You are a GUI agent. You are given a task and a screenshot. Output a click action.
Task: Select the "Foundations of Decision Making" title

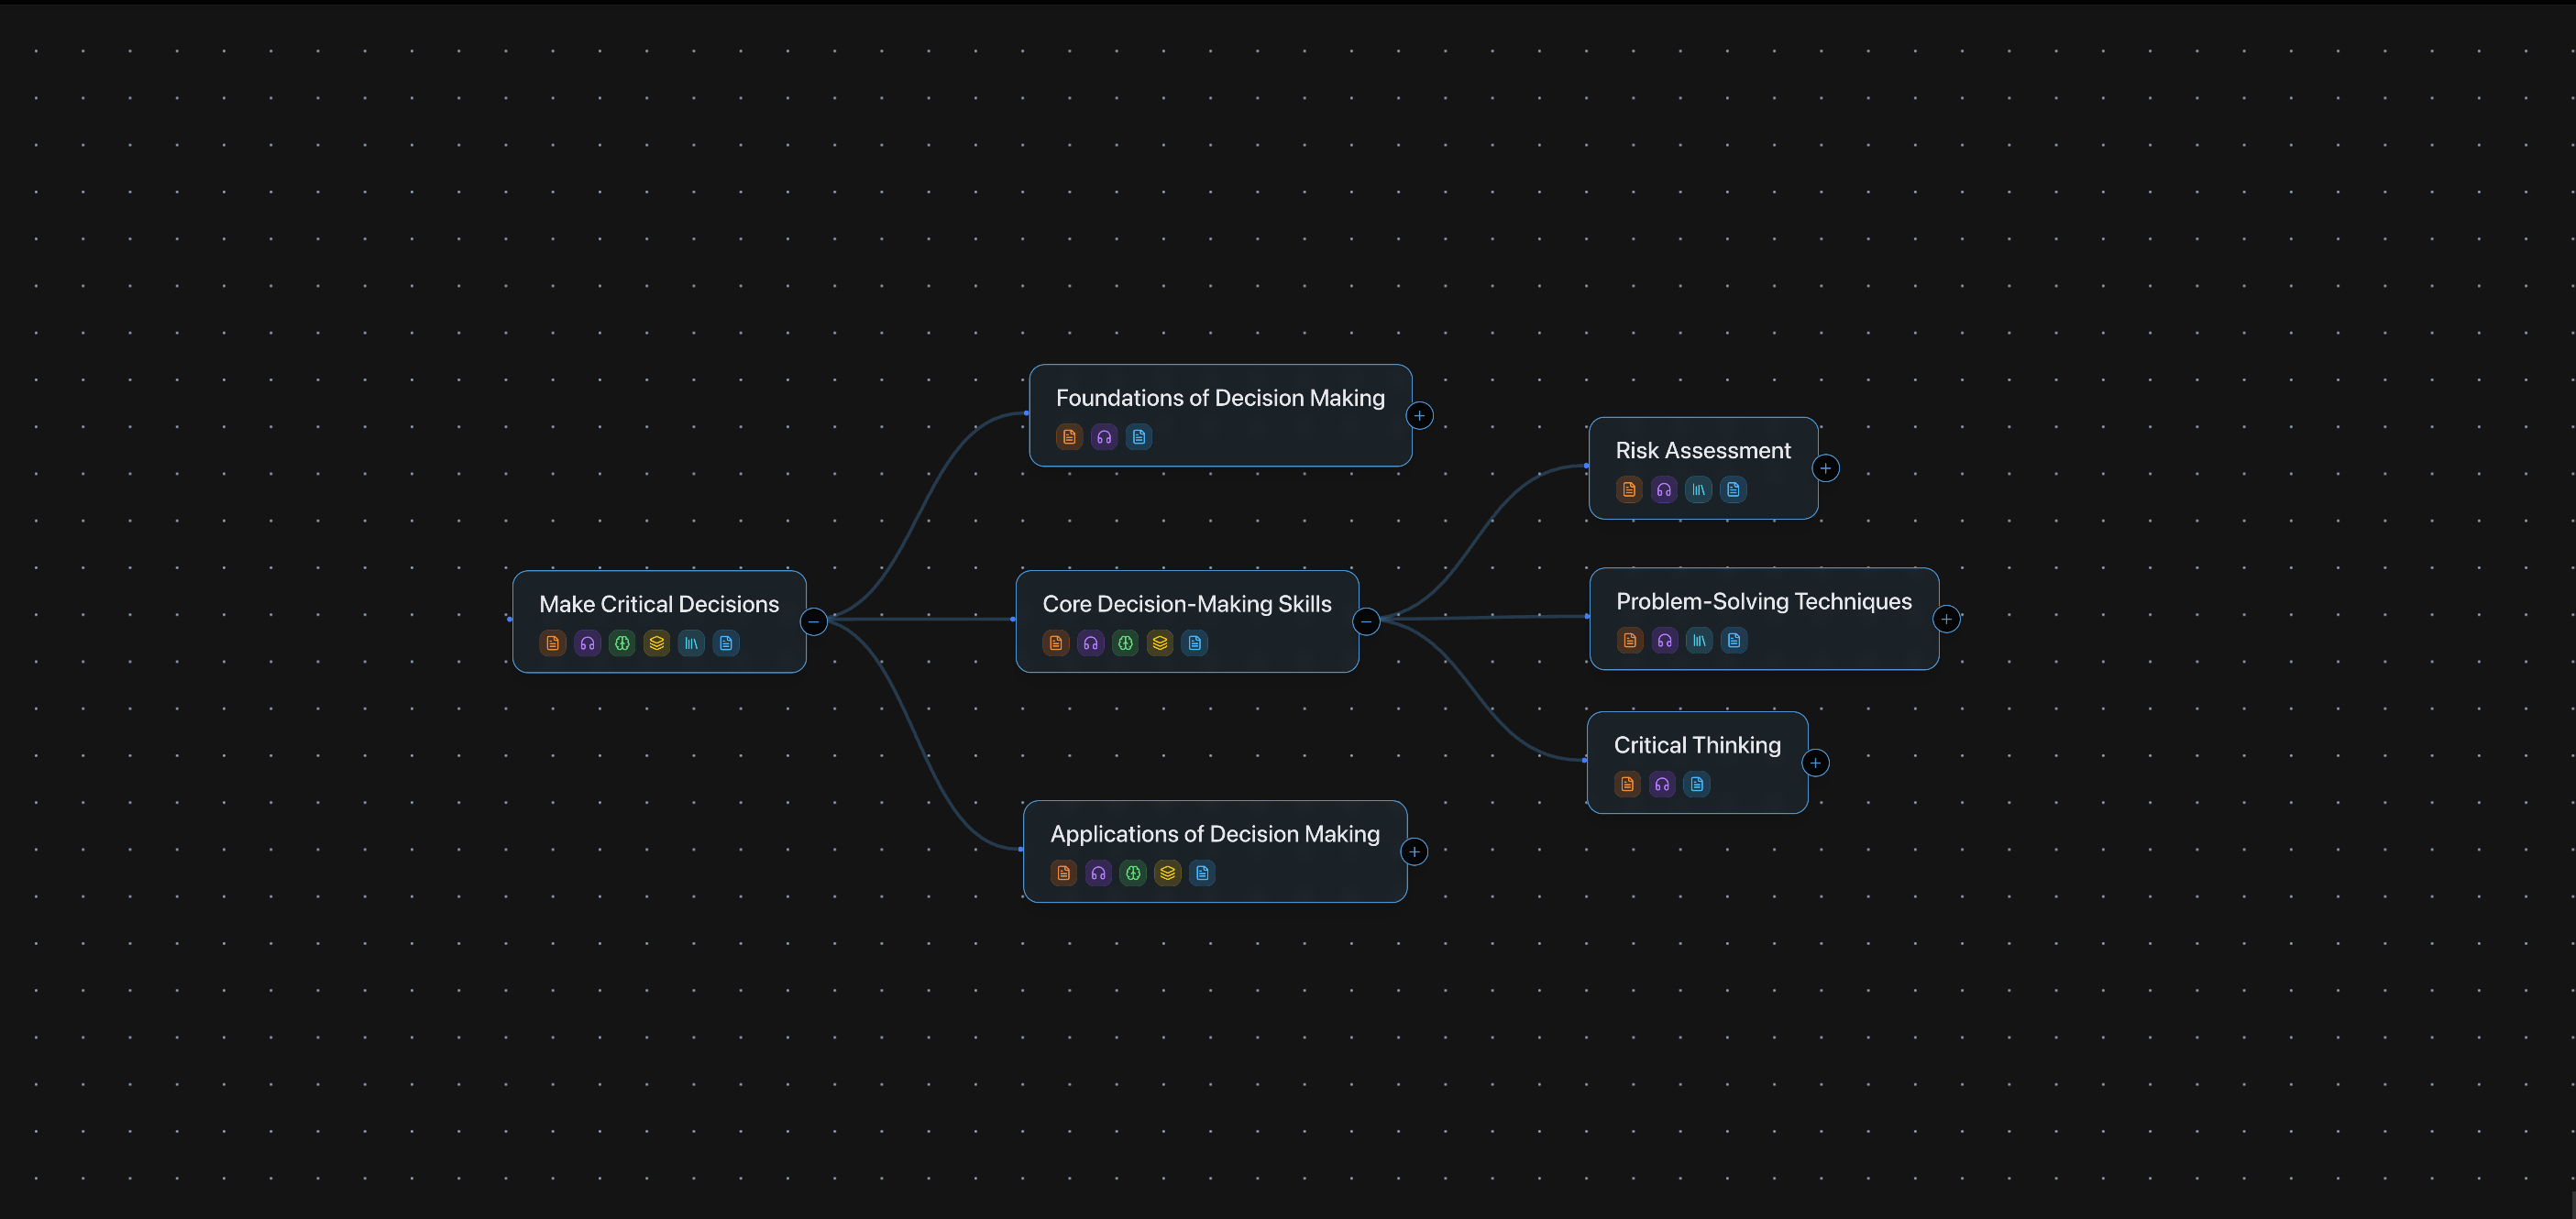click(x=1220, y=398)
